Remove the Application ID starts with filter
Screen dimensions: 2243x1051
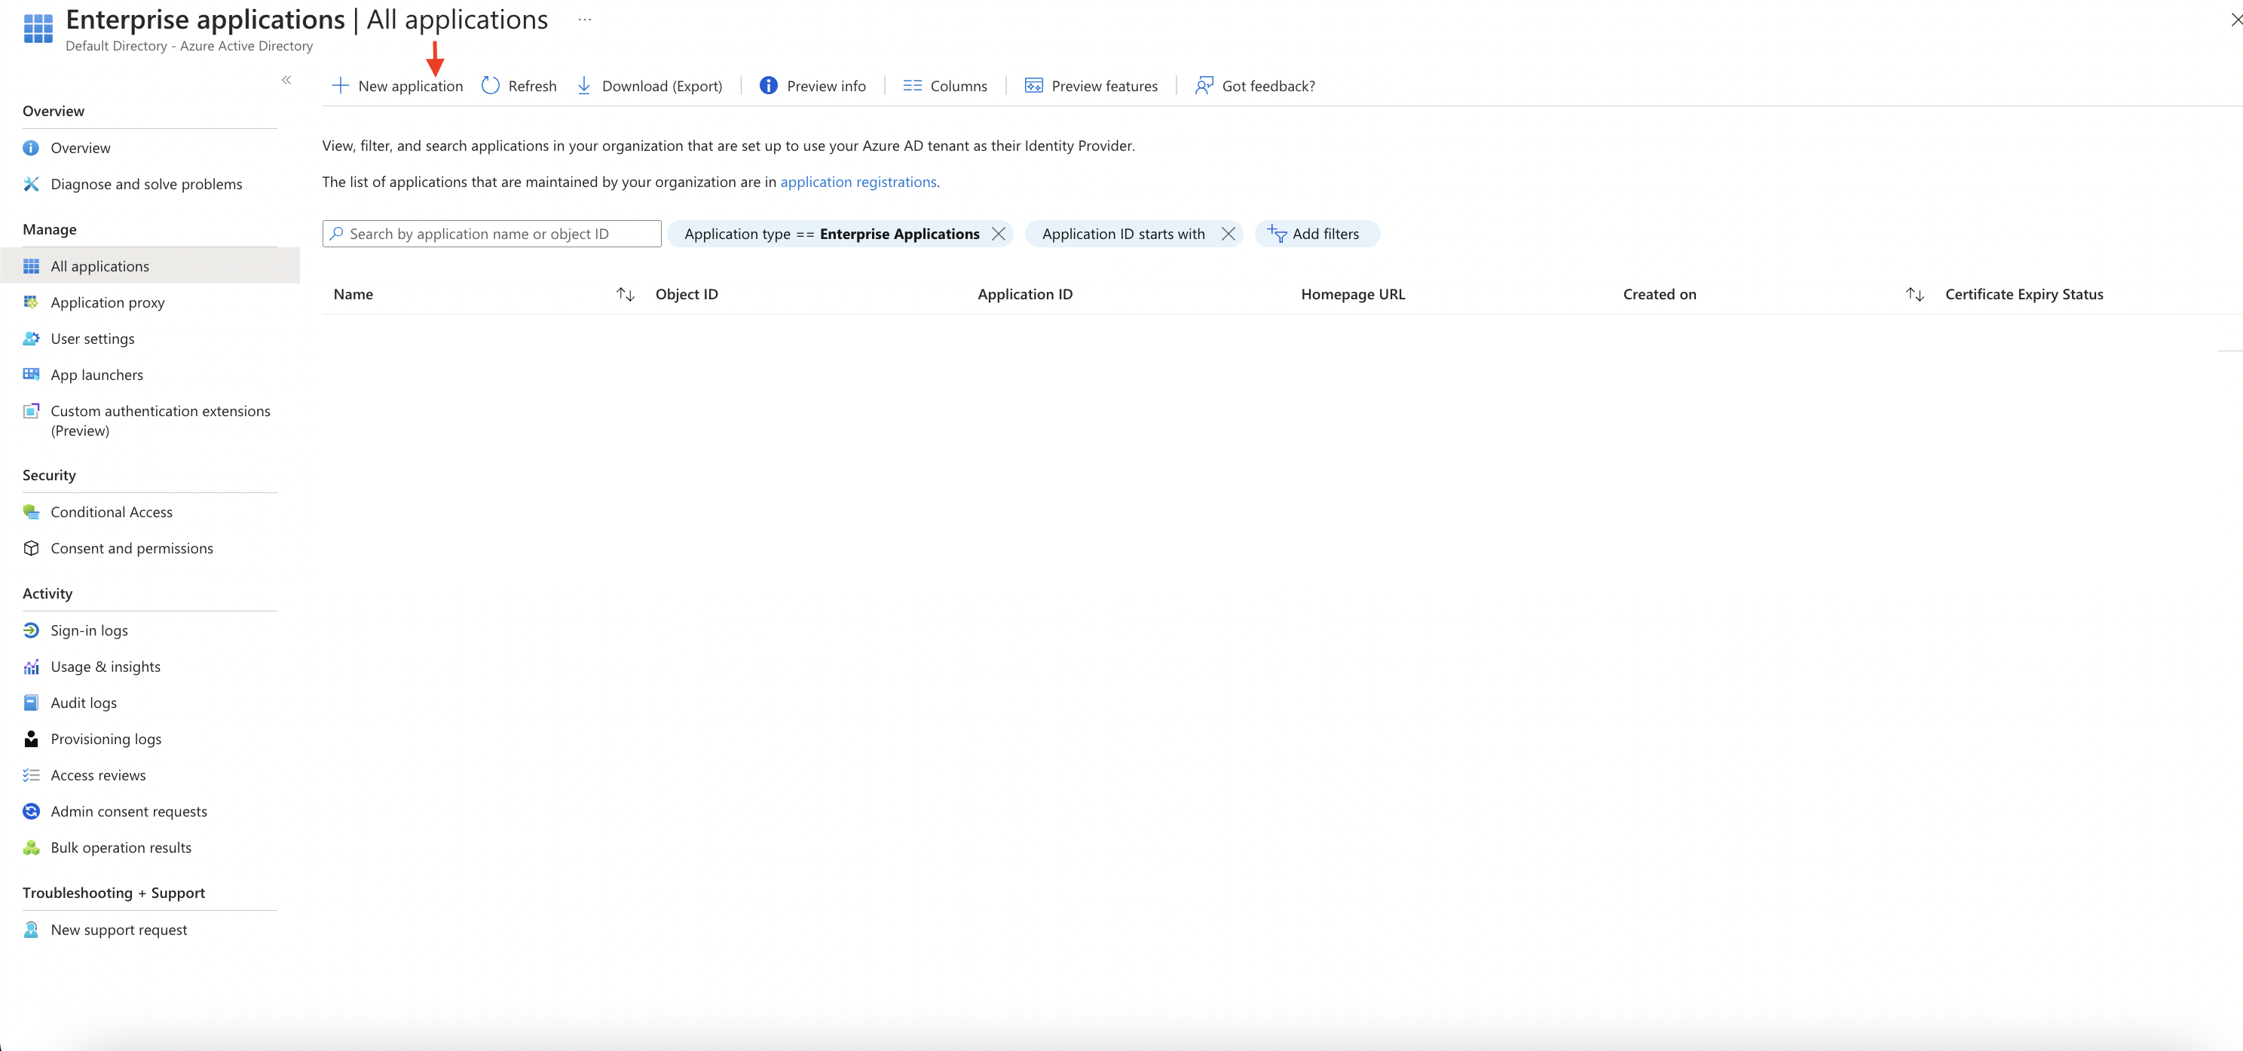point(1228,234)
